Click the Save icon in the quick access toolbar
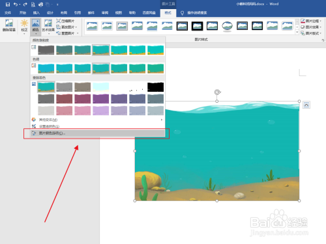326x244 pixels. [x=8, y=5]
